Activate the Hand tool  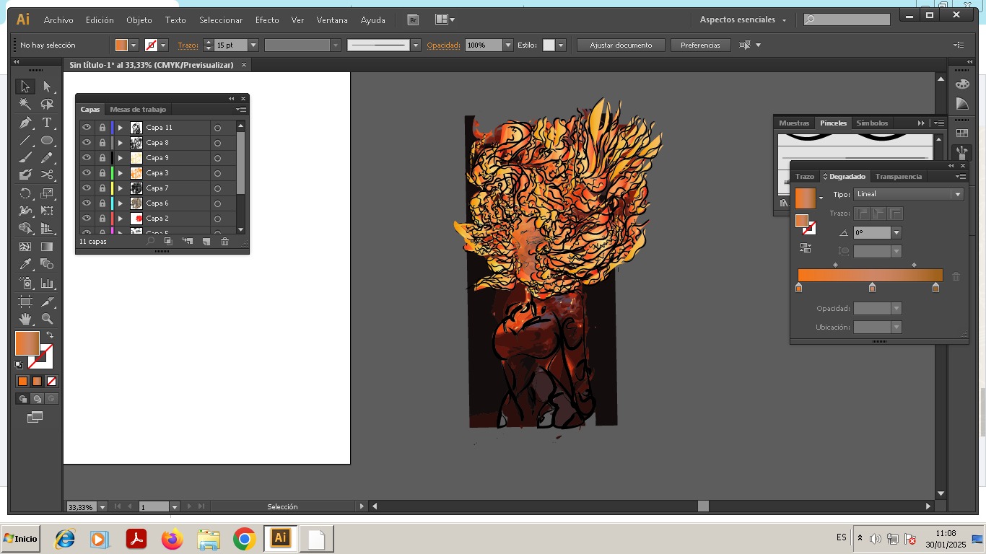pos(25,318)
